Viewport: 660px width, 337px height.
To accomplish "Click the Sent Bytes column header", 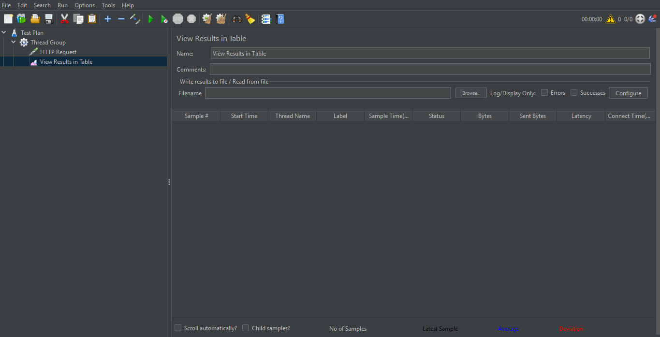I will pos(533,116).
